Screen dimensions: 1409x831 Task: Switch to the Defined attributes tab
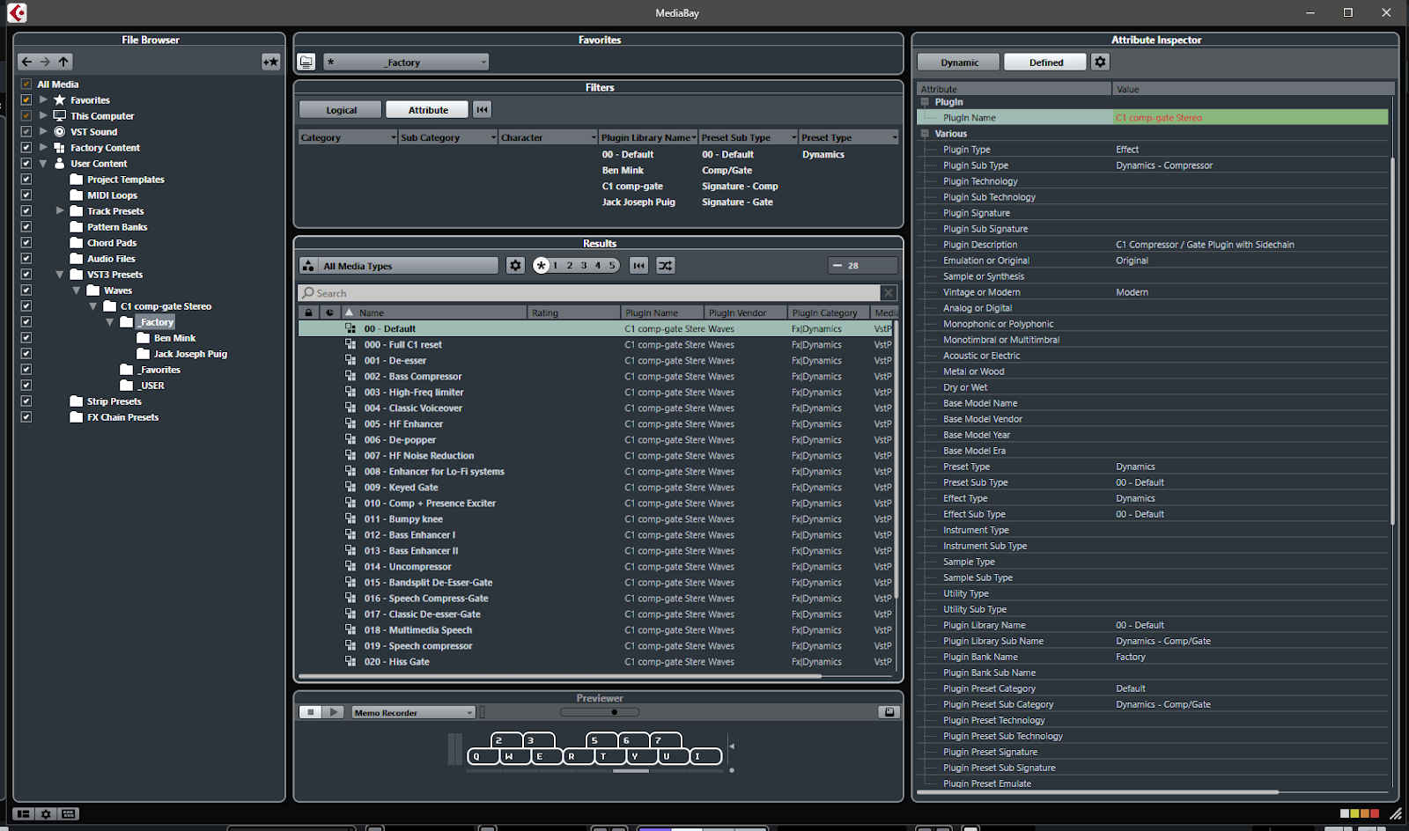[1046, 63]
